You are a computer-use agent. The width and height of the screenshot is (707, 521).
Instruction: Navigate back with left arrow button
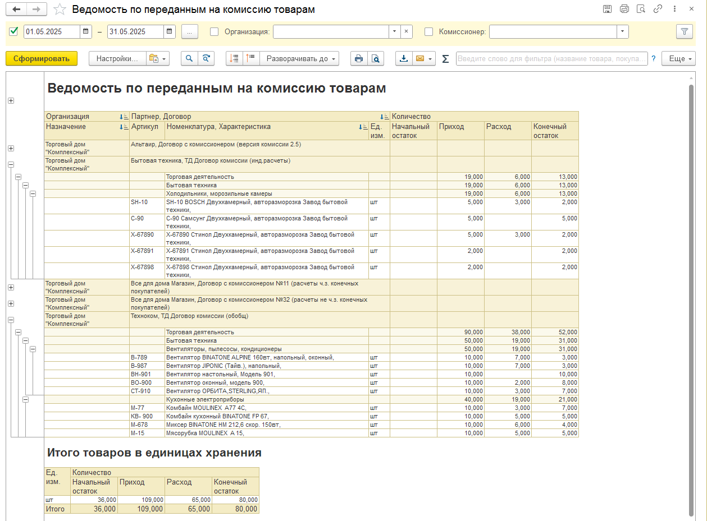pyautogui.click(x=16, y=10)
